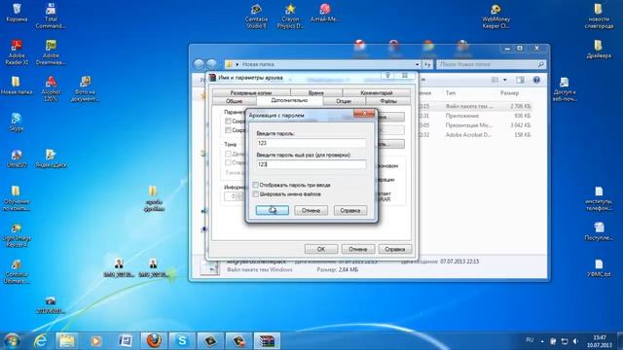
Task: Click OK in the archive parameters dialog
Action: [321, 249]
